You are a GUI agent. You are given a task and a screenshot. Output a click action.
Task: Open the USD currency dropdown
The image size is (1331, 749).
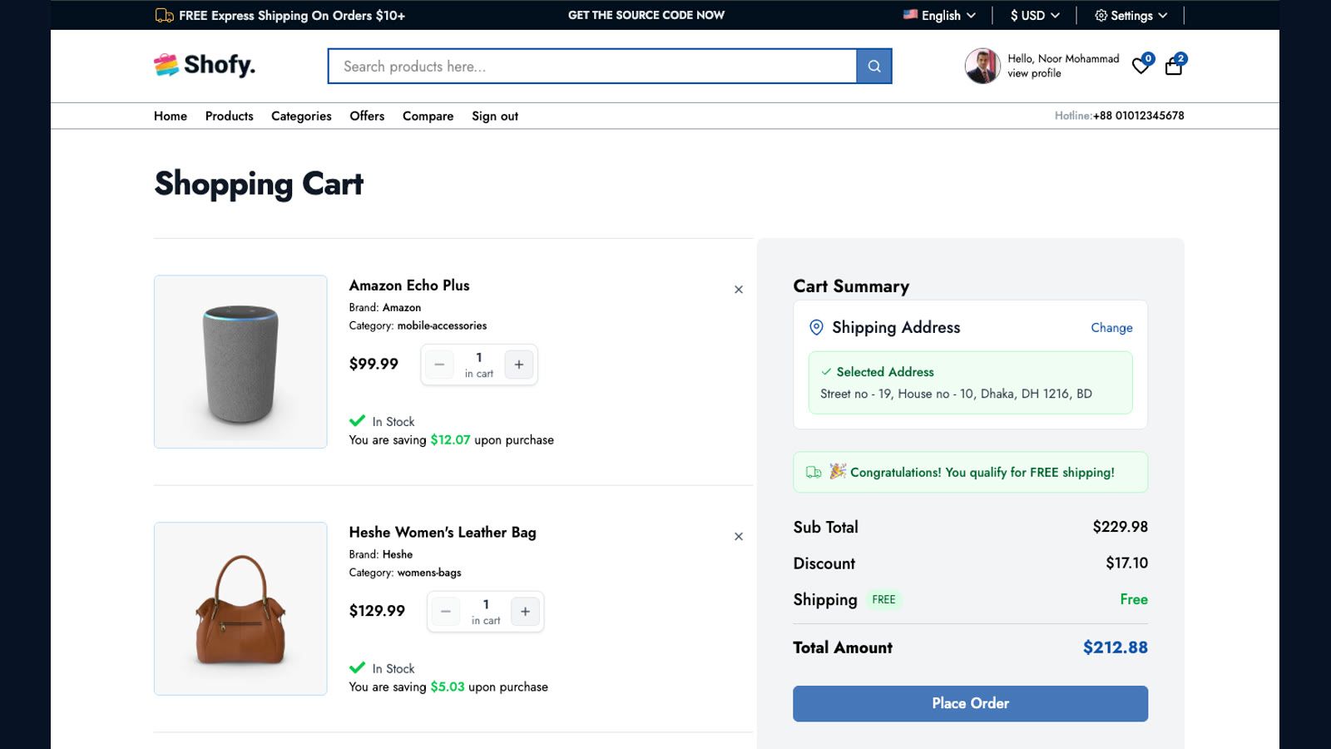[1035, 15]
